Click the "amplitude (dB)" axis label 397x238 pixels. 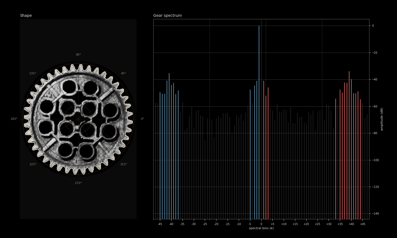click(382, 119)
